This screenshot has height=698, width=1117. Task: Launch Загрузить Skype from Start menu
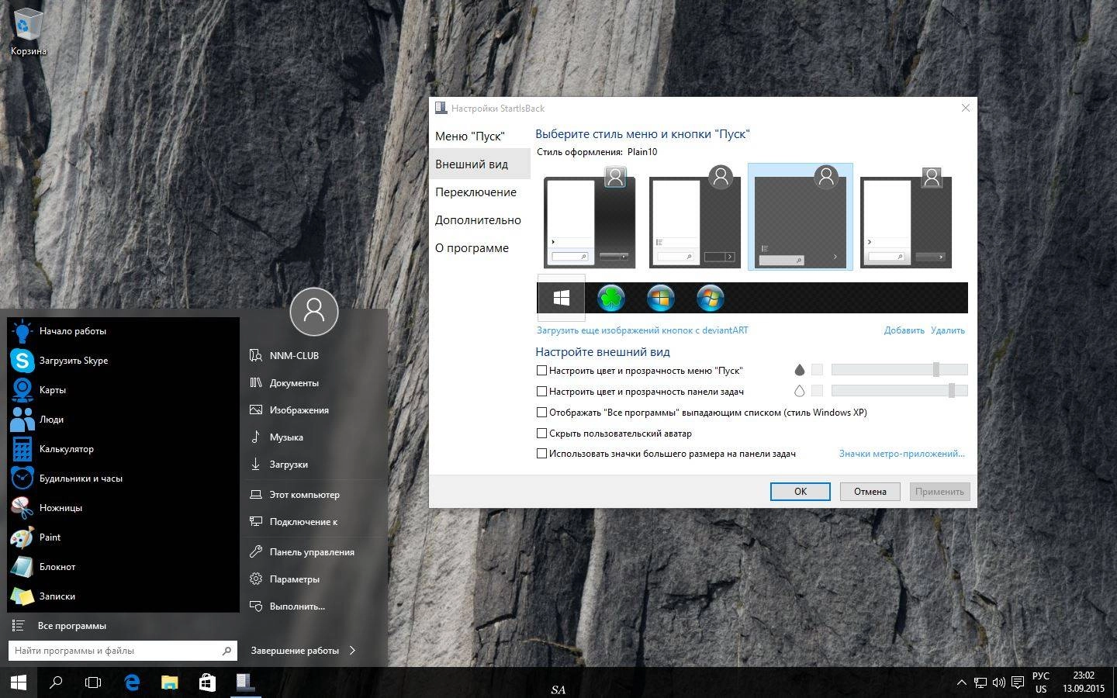123,361
